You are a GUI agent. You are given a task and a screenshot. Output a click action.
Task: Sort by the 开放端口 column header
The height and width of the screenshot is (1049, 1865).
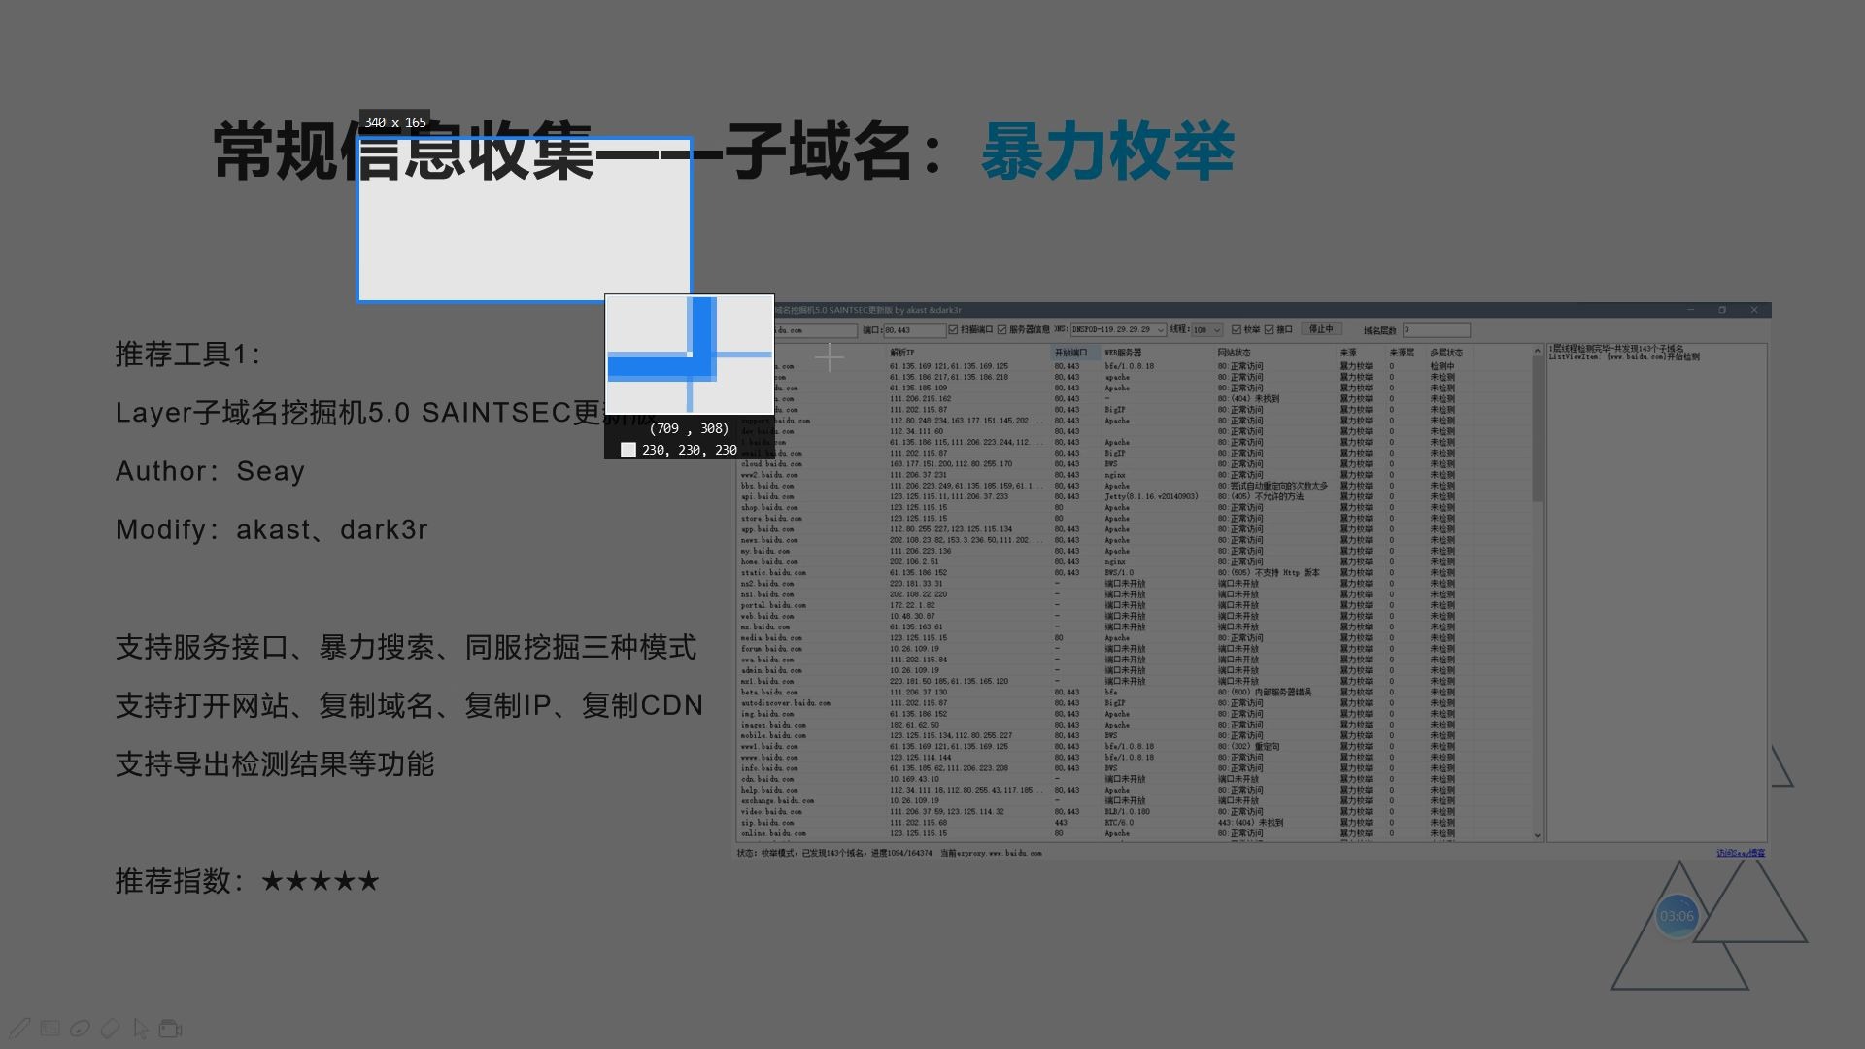pyautogui.click(x=1071, y=353)
